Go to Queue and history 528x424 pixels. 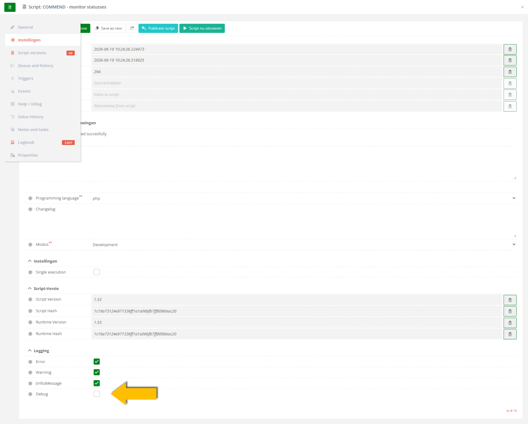pyautogui.click(x=43, y=66)
